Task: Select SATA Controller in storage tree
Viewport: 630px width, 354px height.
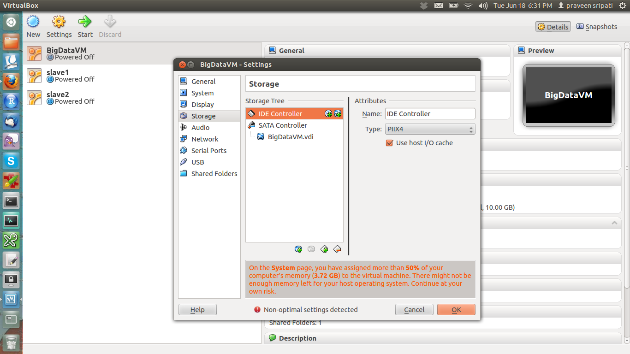Action: coord(294,125)
